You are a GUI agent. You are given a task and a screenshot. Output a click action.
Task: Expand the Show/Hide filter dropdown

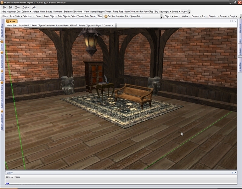(15, 16)
